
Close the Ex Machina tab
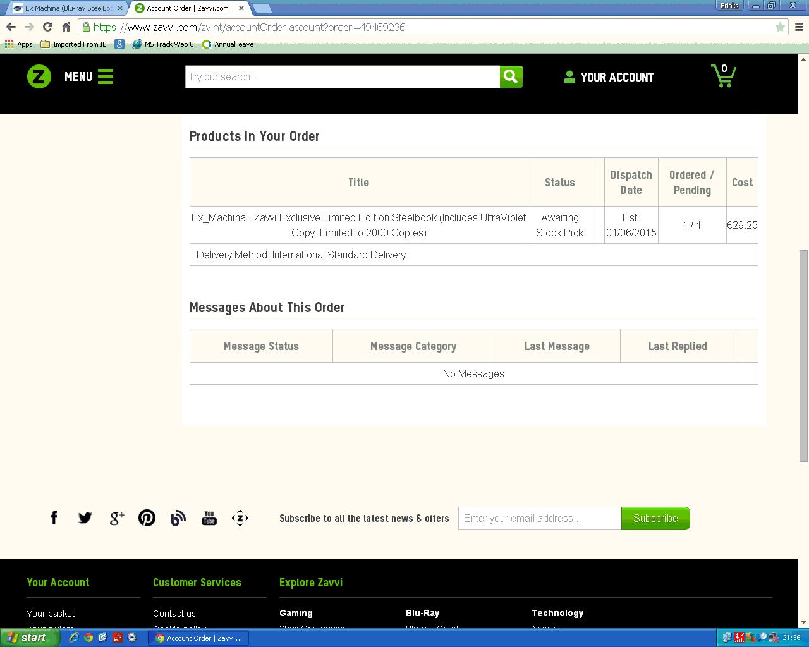(x=120, y=8)
